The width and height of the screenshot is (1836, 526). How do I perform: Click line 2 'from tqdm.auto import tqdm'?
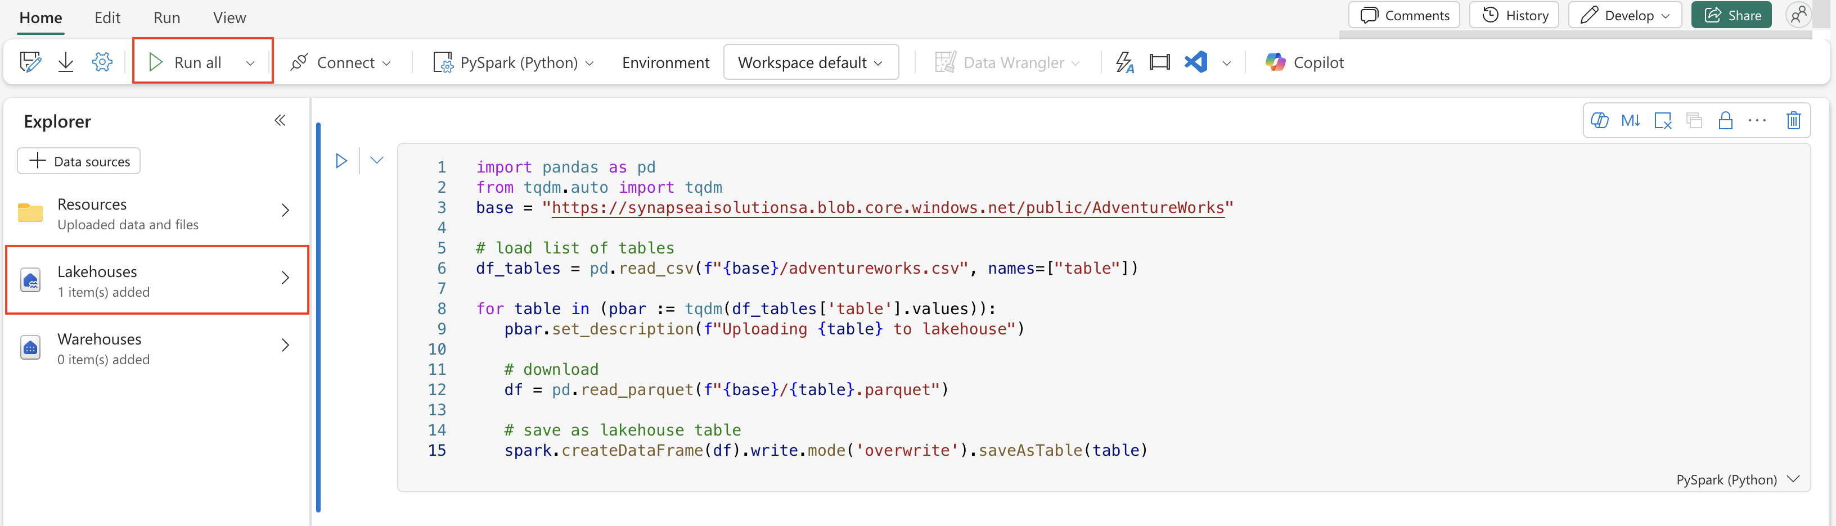(598, 187)
